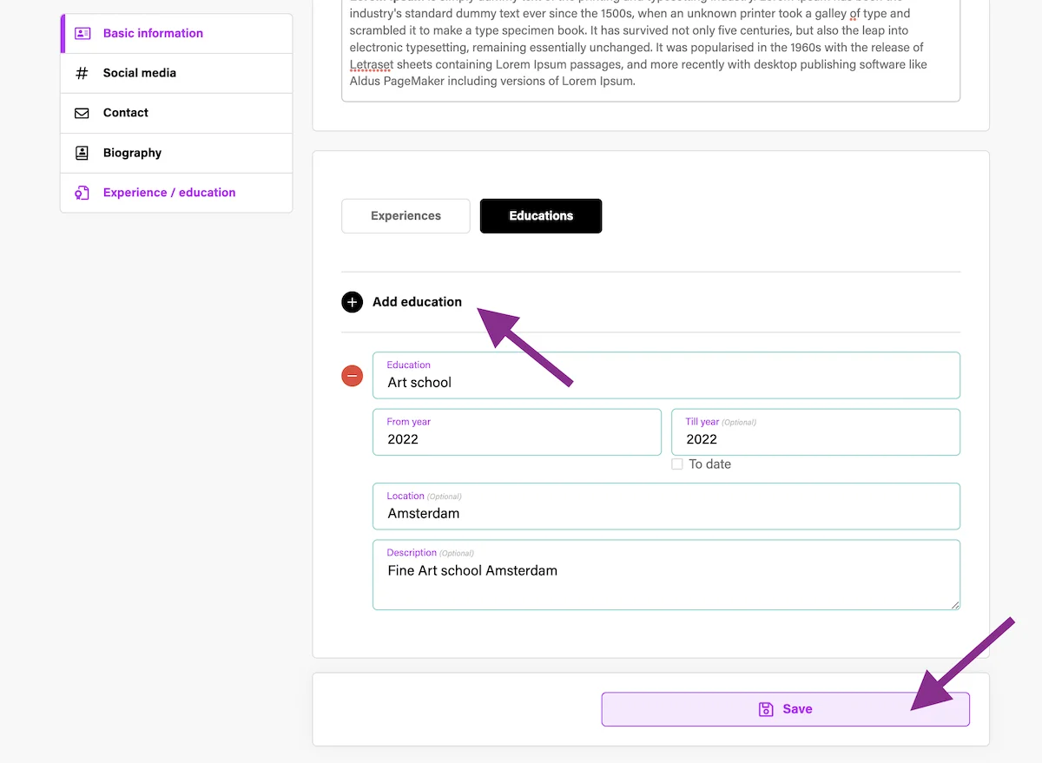Select the Educations tab
Image resolution: width=1042 pixels, height=763 pixels.
(x=541, y=216)
